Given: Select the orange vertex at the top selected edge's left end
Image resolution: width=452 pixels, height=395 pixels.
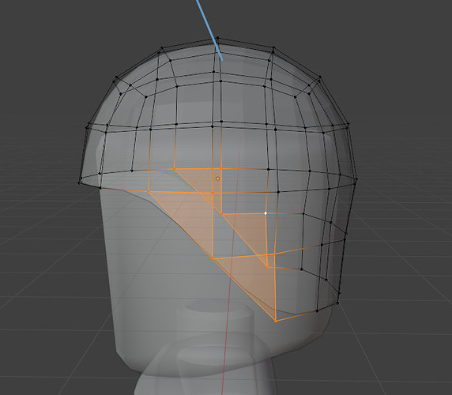Looking at the screenshot, I should point(174,169).
